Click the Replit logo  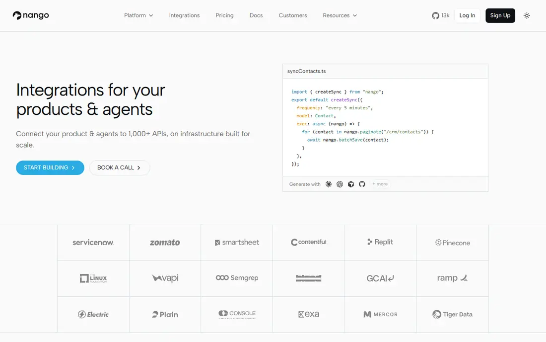[x=380, y=242]
